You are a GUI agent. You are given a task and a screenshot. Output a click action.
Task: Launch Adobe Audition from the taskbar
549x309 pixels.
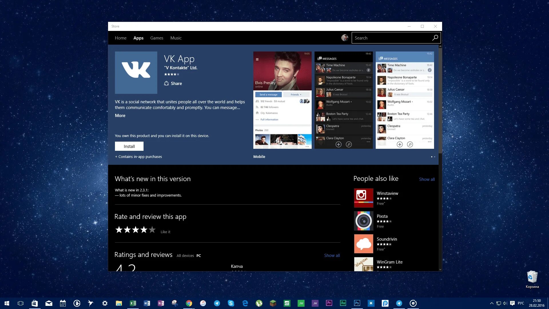(343, 303)
